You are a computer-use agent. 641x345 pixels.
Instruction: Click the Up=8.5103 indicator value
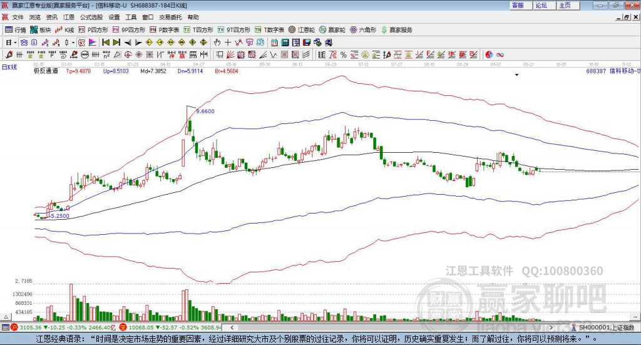pyautogui.click(x=116, y=71)
